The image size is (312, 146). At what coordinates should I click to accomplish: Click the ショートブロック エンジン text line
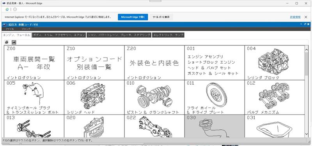click(211, 62)
